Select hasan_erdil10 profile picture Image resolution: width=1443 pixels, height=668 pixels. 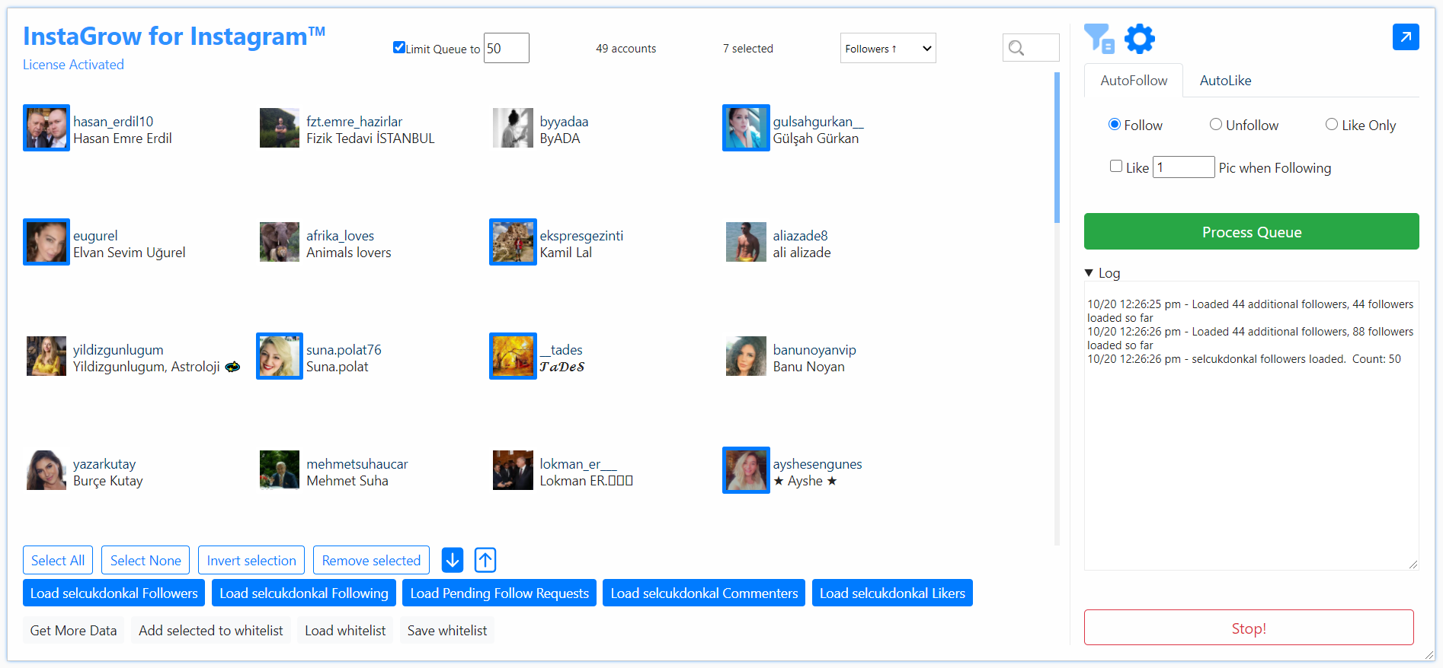[46, 128]
